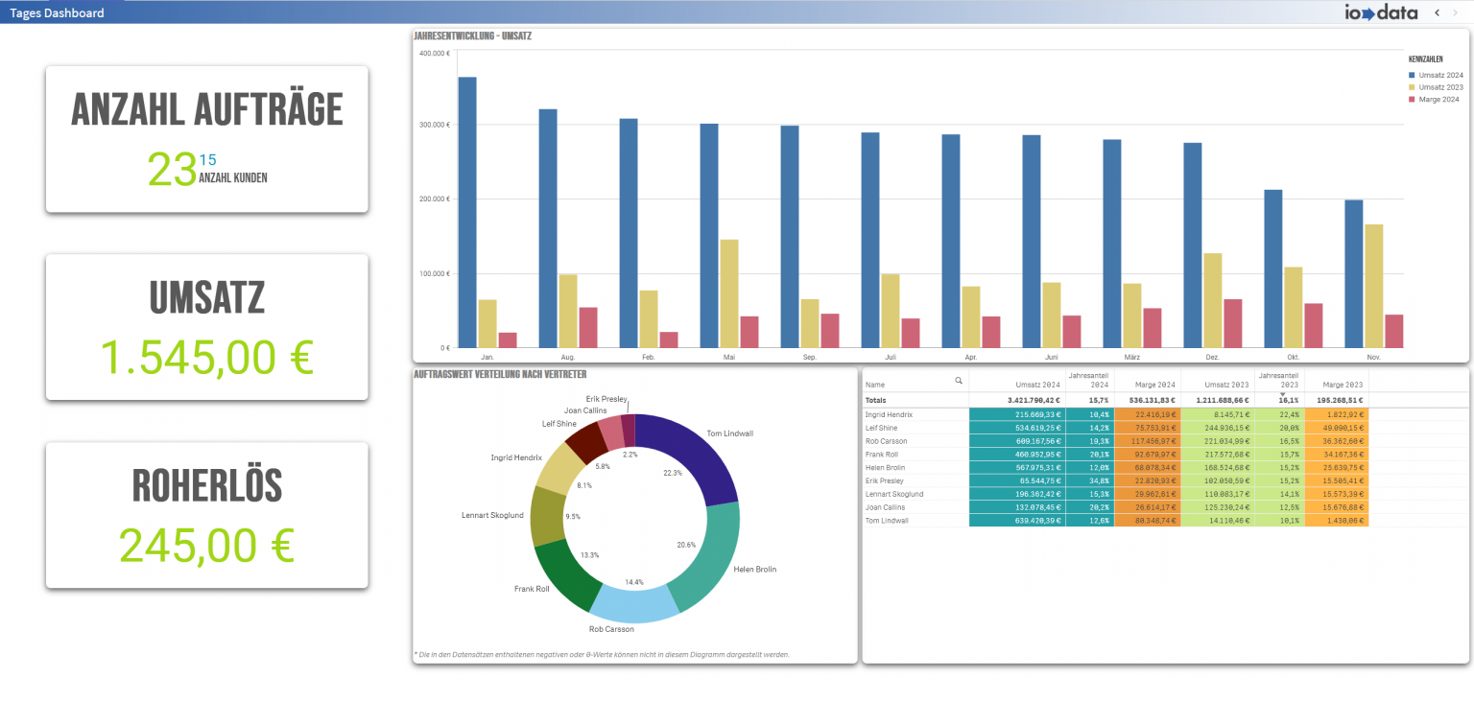Select the Lennart Skoglund donut segment
This screenshot has height=702, width=1474.
pyautogui.click(x=550, y=517)
